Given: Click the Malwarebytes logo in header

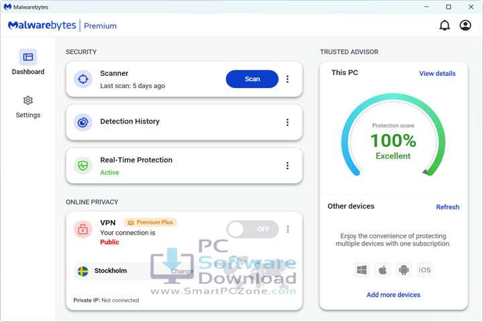Looking at the screenshot, I should [x=42, y=25].
